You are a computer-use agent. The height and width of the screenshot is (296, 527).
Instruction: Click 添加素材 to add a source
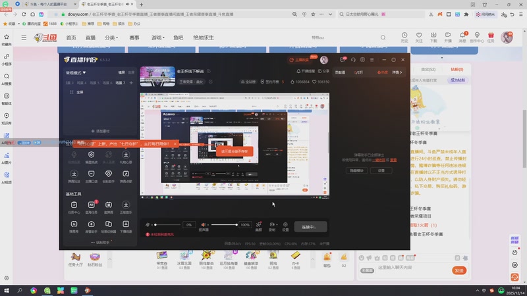pyautogui.click(x=100, y=131)
